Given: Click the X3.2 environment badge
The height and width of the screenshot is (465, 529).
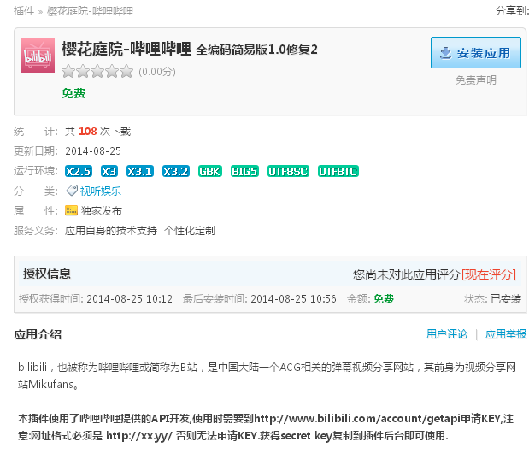Looking at the screenshot, I should (x=176, y=171).
